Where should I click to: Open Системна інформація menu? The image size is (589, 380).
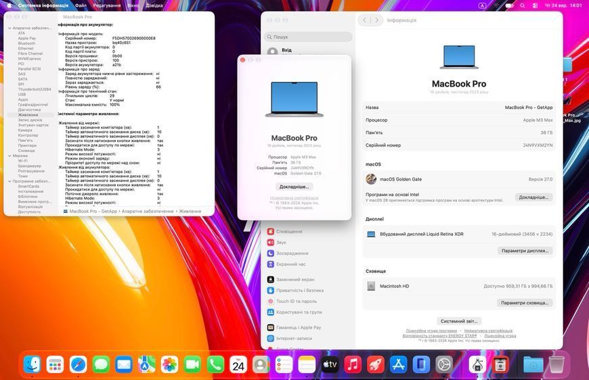pos(43,5)
